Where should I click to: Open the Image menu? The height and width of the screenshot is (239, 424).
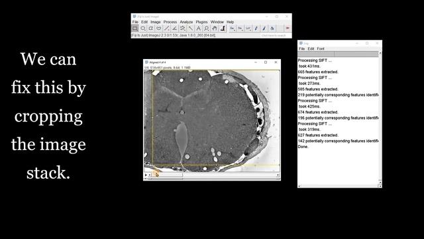click(x=156, y=22)
